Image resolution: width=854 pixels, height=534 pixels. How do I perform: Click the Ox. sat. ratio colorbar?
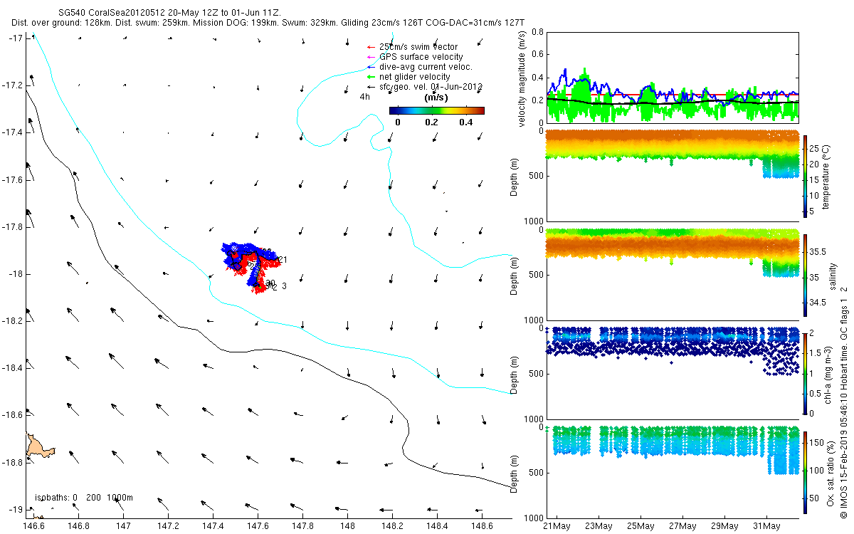point(806,471)
